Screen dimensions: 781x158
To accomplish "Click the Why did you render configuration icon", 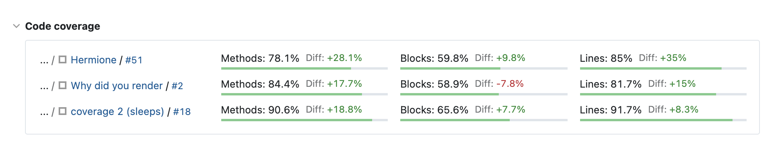I will pos(63,85).
